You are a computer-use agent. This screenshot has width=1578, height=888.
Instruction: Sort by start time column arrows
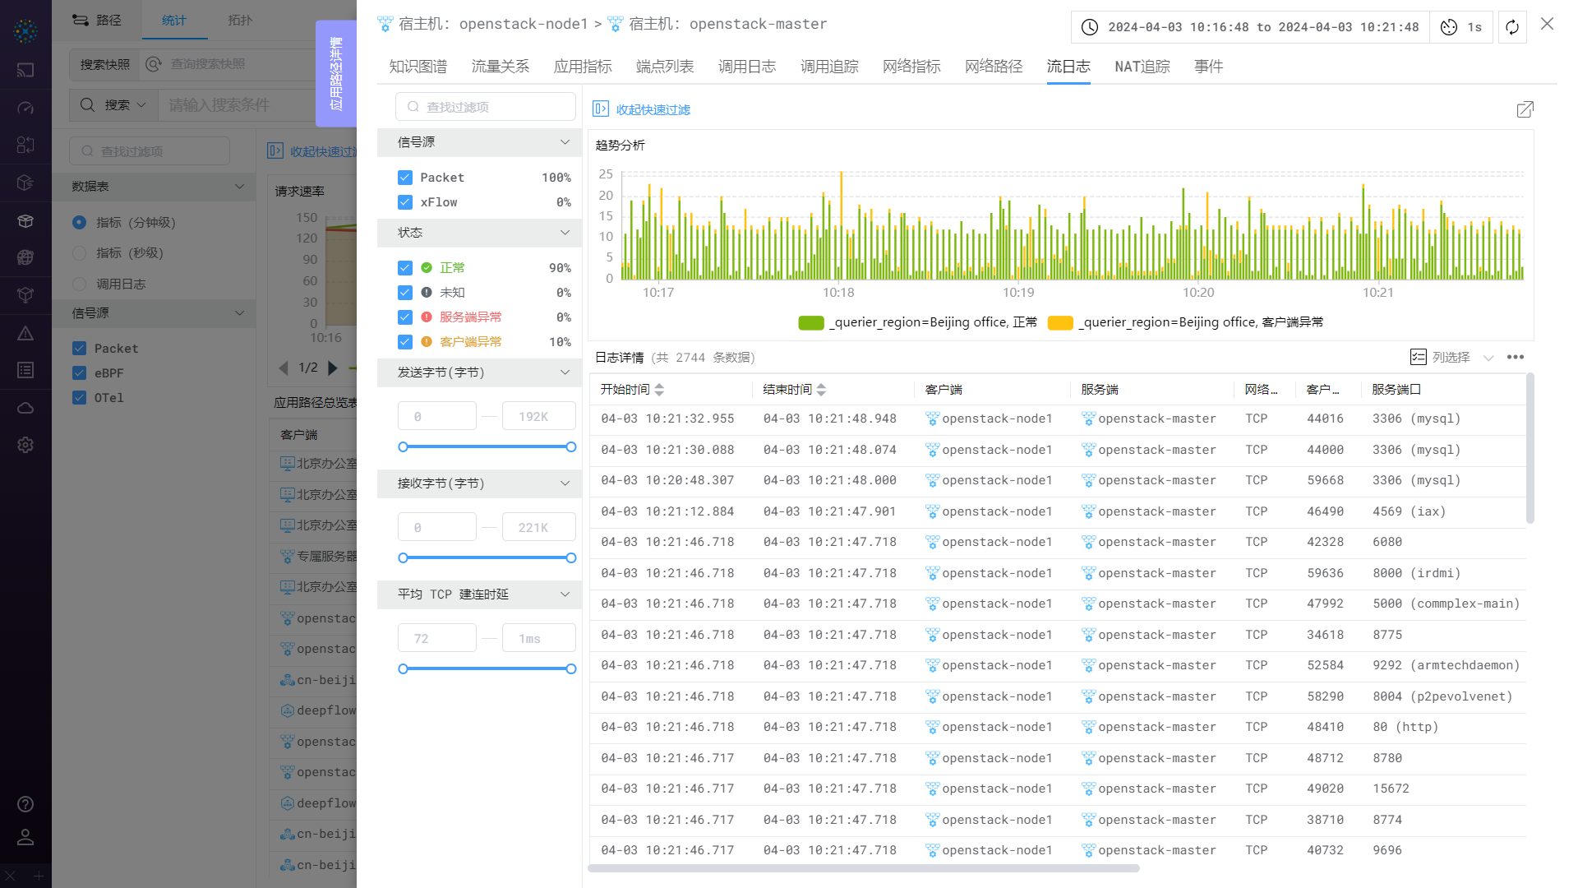(659, 389)
